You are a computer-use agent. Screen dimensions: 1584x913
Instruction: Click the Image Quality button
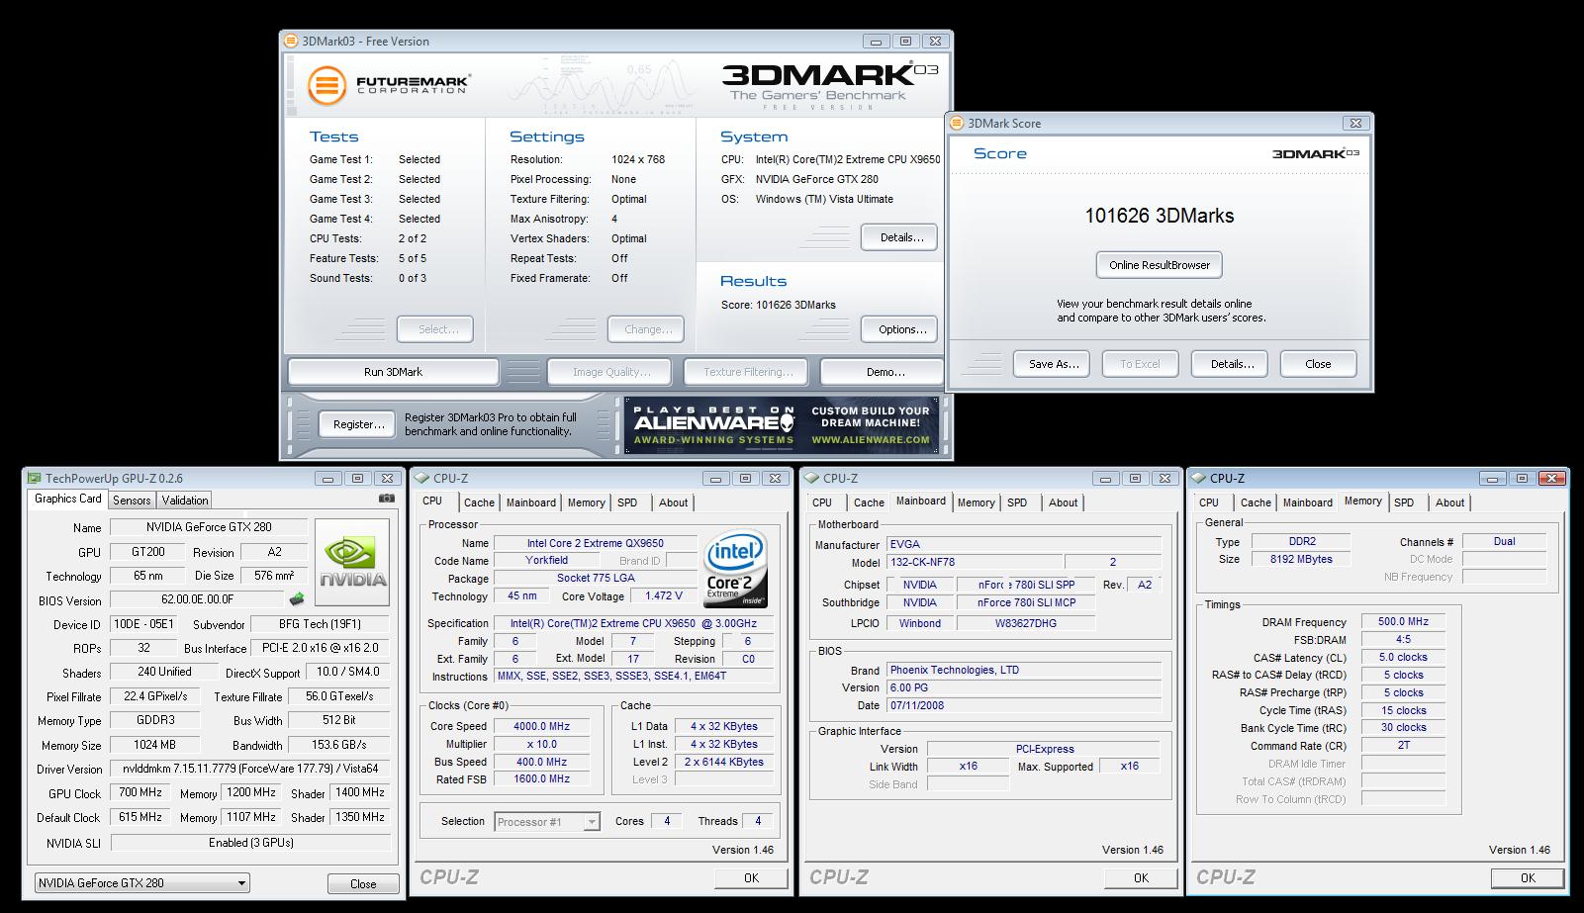[610, 372]
